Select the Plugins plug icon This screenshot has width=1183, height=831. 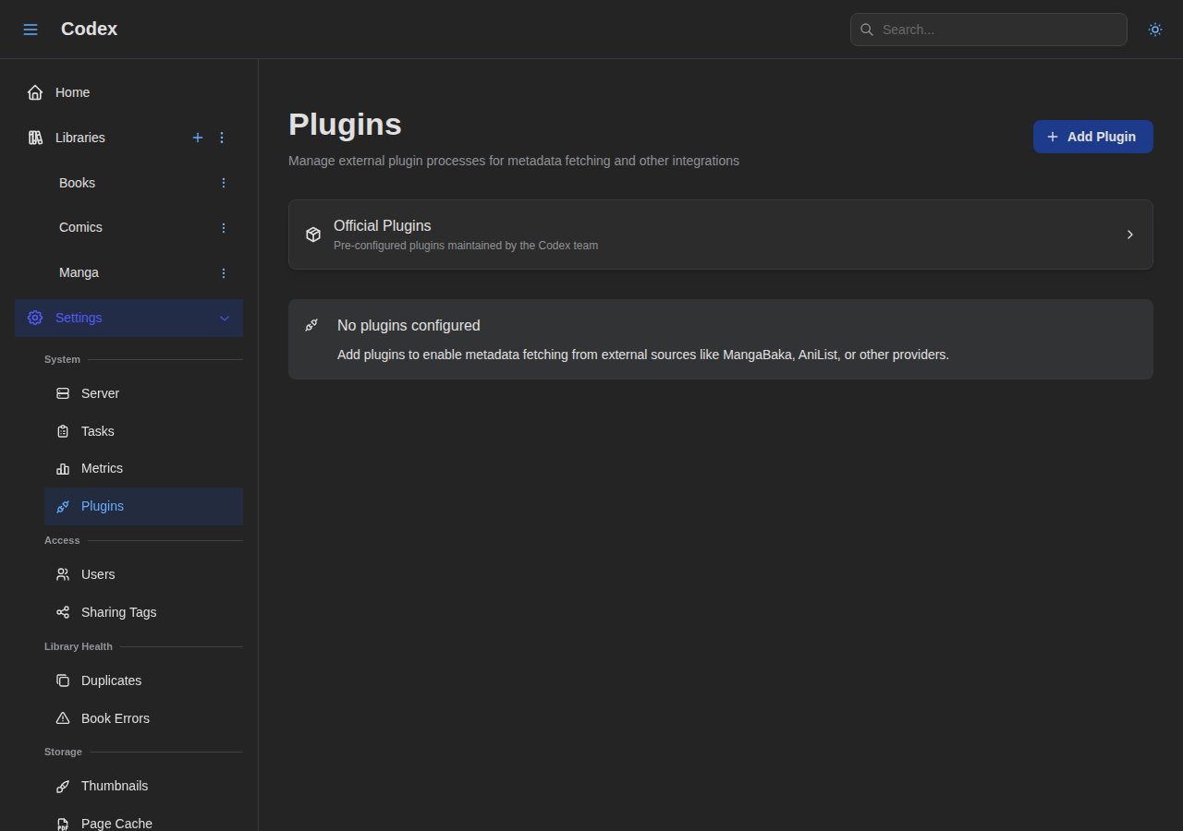pos(63,506)
